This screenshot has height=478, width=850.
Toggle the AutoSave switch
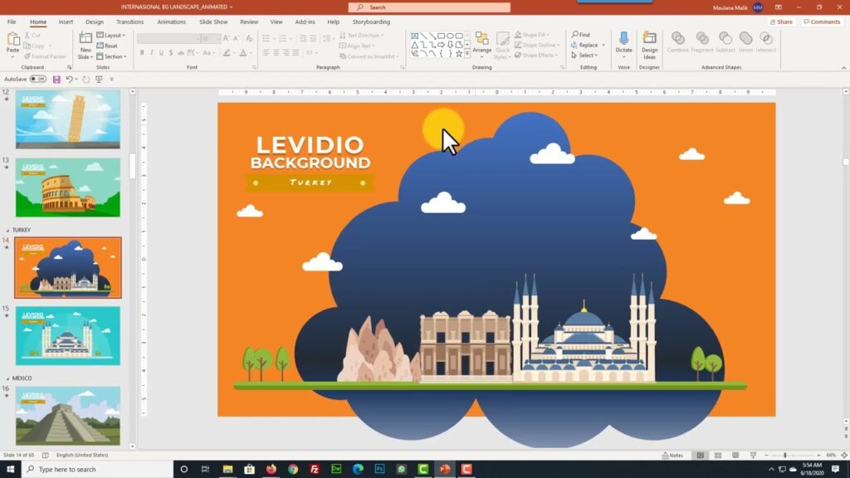(x=37, y=79)
